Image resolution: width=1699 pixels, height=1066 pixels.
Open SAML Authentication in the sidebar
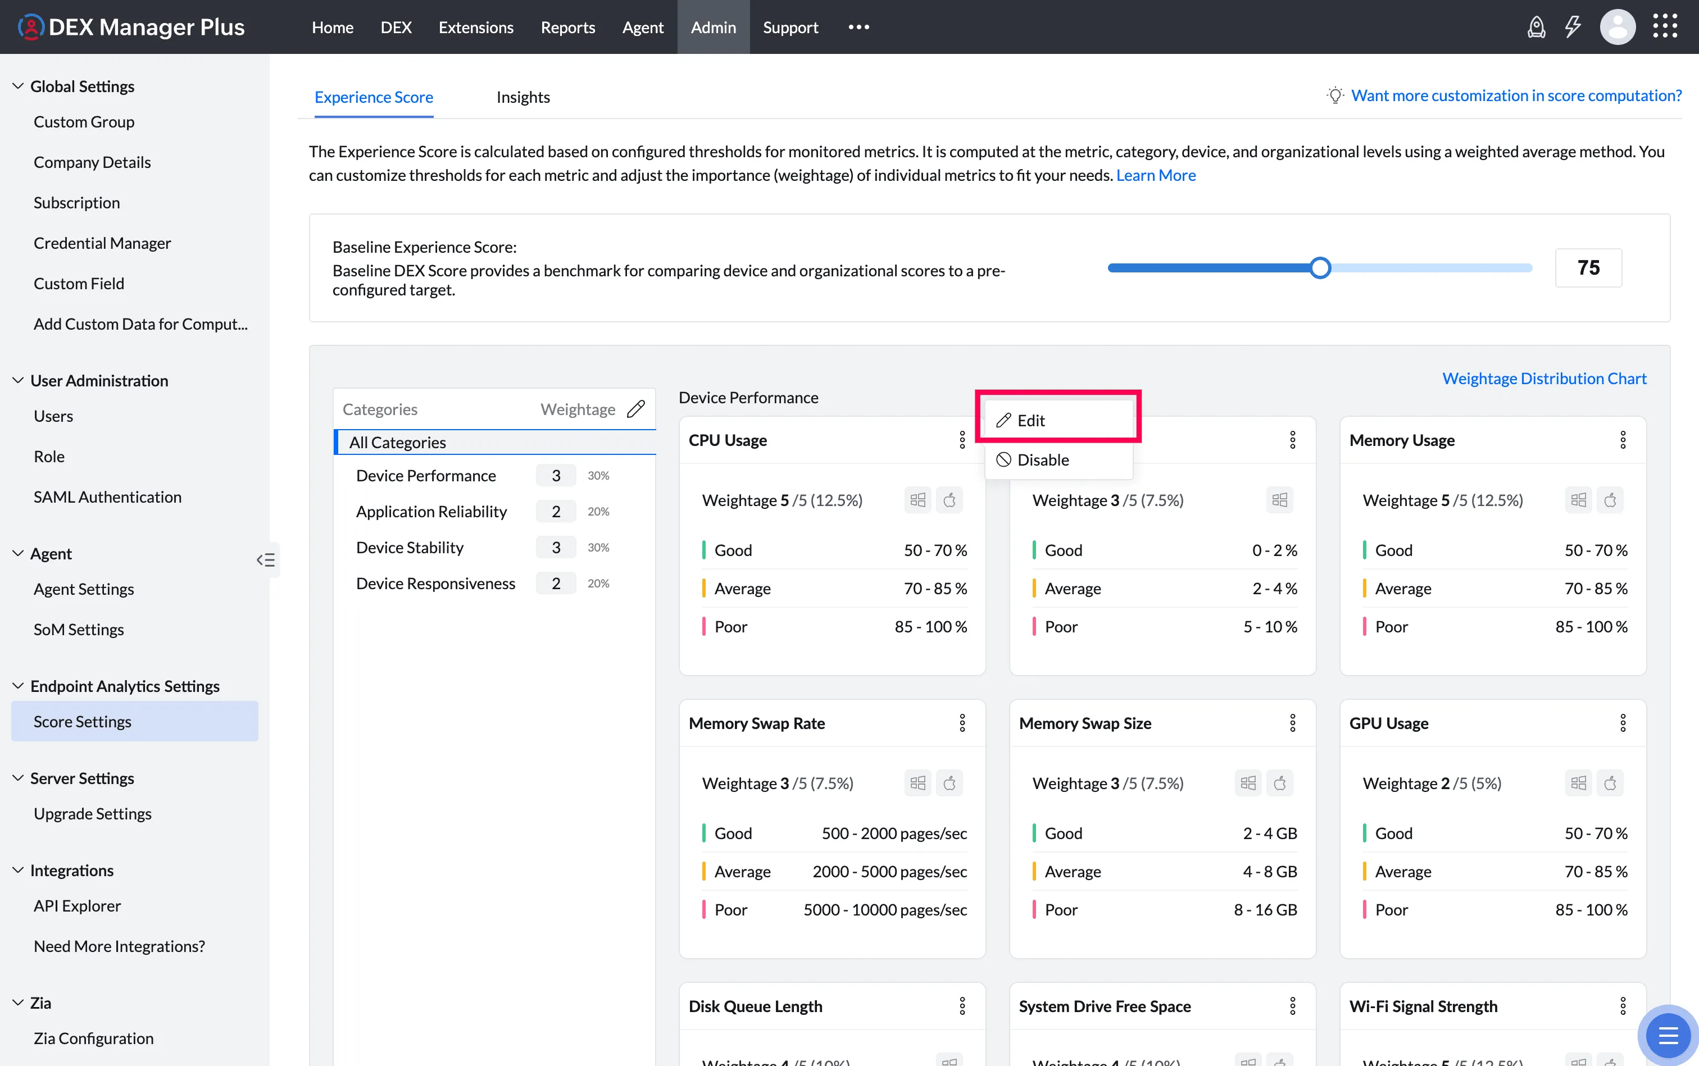point(107,497)
